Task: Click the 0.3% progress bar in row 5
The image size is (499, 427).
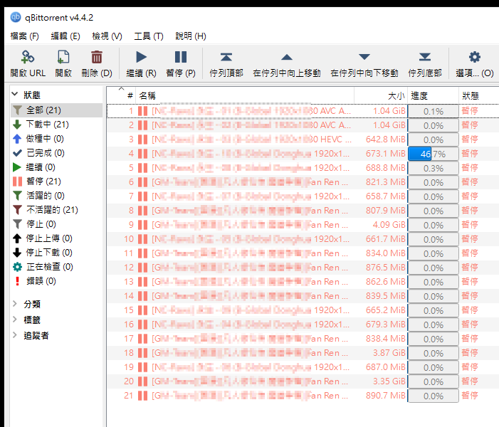Action: tap(434, 169)
